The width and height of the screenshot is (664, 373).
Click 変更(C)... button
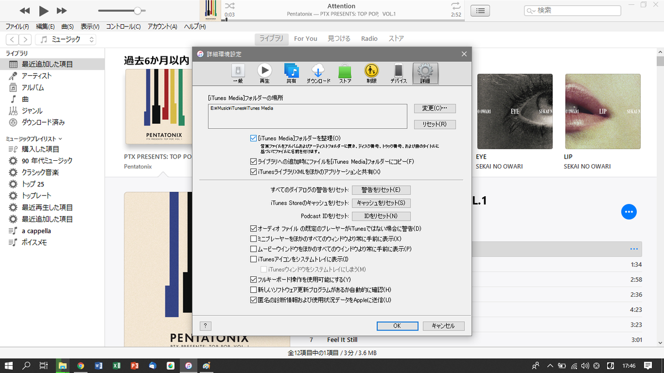(435, 108)
